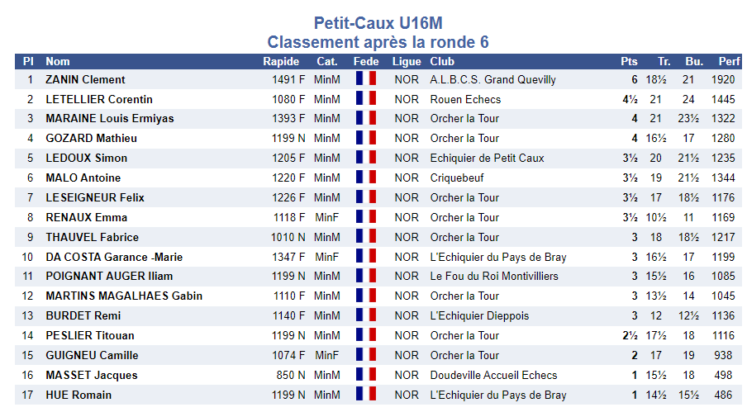Image resolution: width=747 pixels, height=412 pixels.
Task: Click the flag icon for DA COSTA Garance-Marie
Action: coord(365,257)
